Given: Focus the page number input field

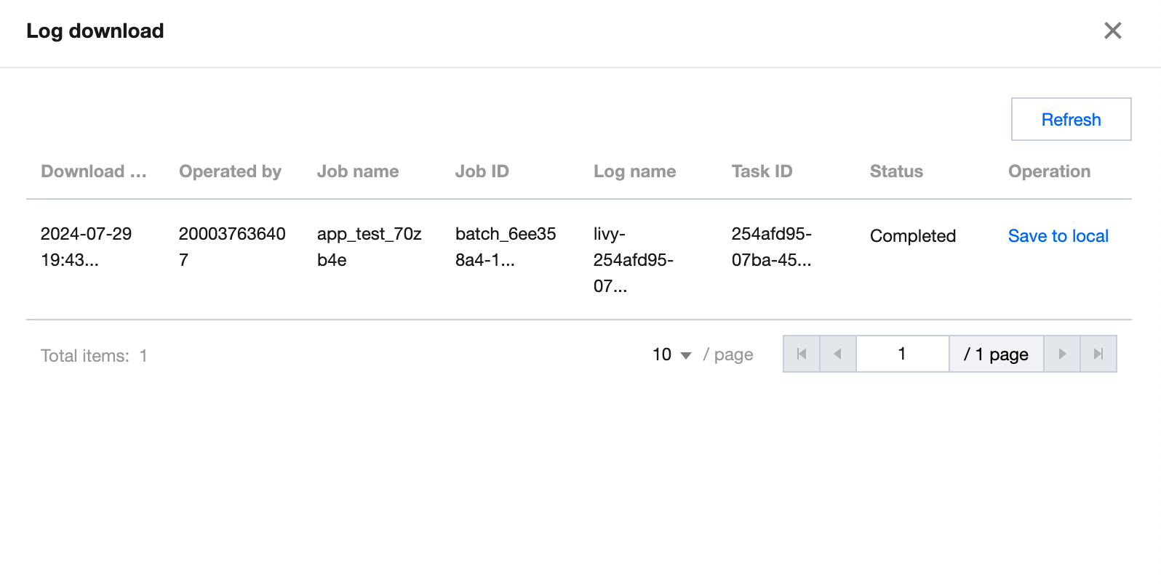Looking at the screenshot, I should tap(902, 354).
